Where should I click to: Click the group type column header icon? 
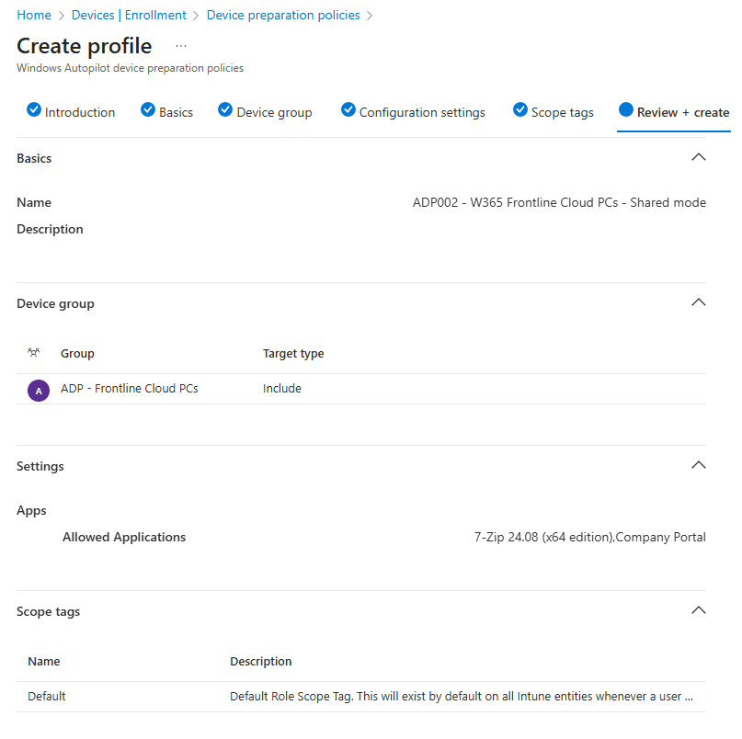point(35,353)
